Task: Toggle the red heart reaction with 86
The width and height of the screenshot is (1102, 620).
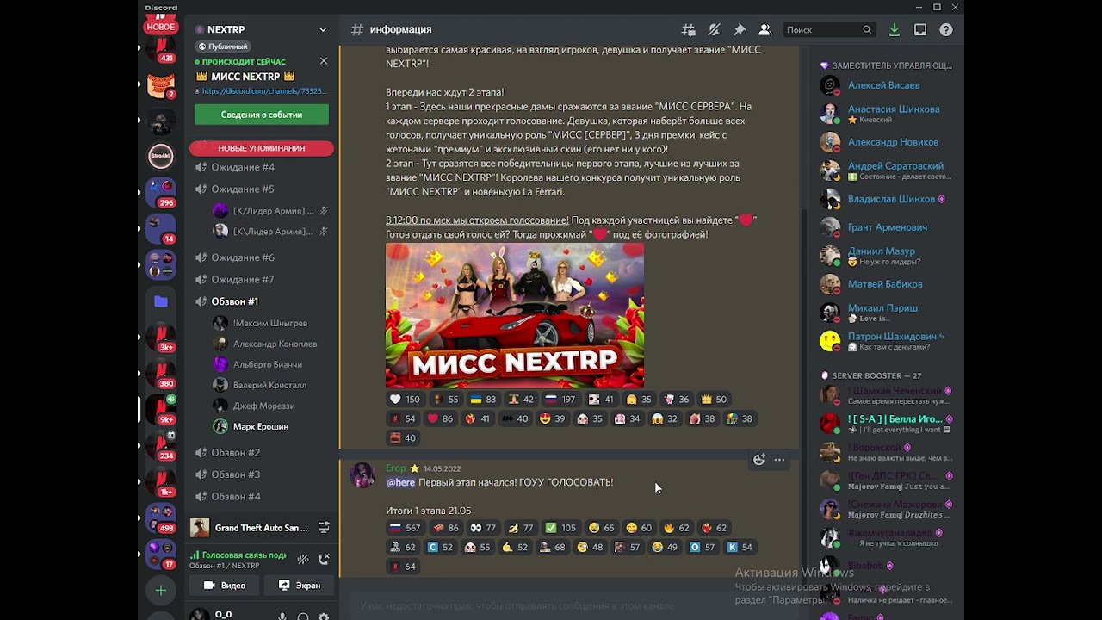Action: click(x=440, y=419)
